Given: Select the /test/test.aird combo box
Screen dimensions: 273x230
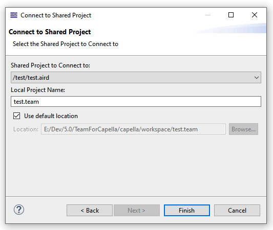Looking at the screenshot, I should 136,78.
